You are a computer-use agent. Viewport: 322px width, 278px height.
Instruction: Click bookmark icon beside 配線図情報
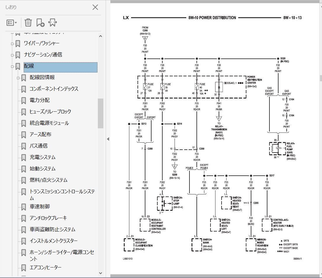click(24, 78)
